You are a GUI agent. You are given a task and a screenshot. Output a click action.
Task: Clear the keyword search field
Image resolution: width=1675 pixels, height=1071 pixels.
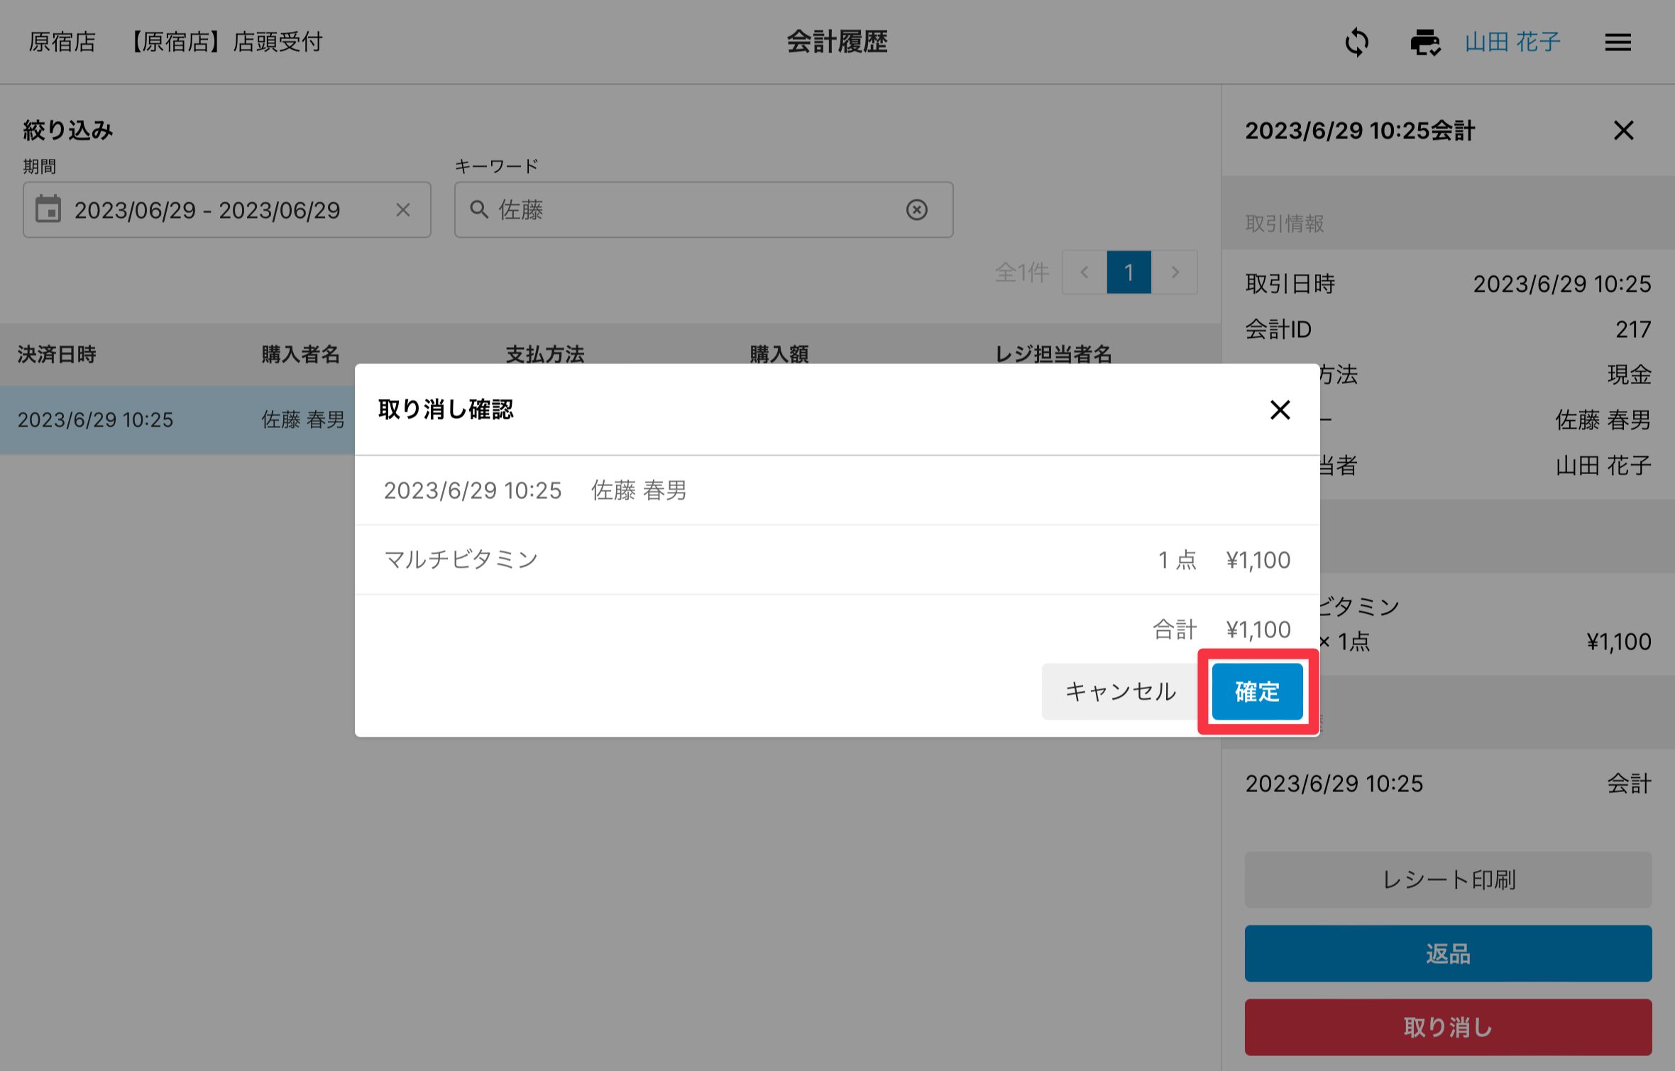[916, 210]
